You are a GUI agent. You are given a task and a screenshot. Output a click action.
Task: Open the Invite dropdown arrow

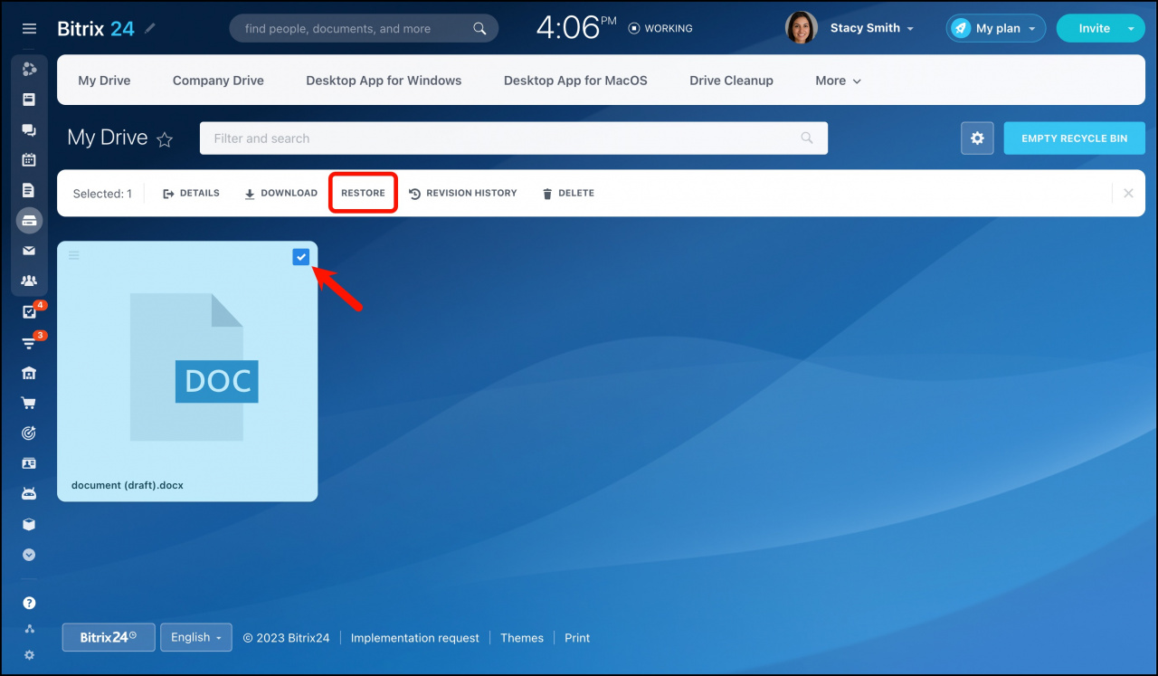click(1130, 28)
